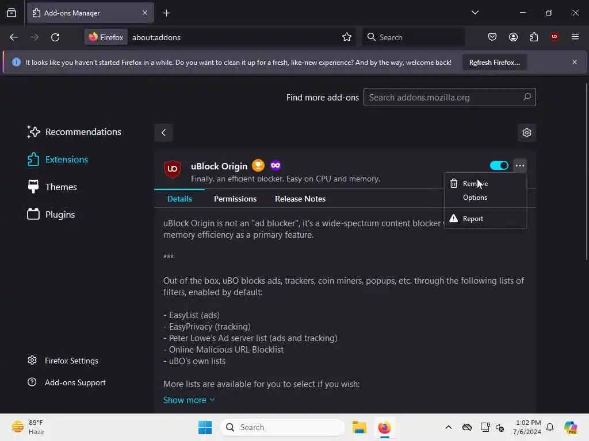Switch to the Release Notes tab
This screenshot has width=589, height=441.
tap(300, 199)
